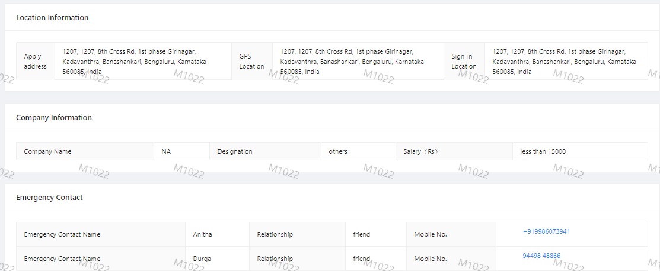Click the Sign-in Location address text

tap(564, 62)
